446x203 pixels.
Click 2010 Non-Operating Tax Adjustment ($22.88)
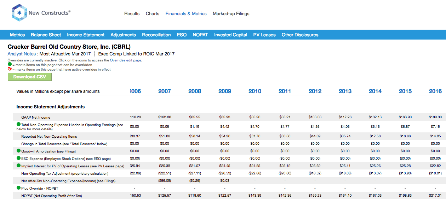tap(255, 173)
